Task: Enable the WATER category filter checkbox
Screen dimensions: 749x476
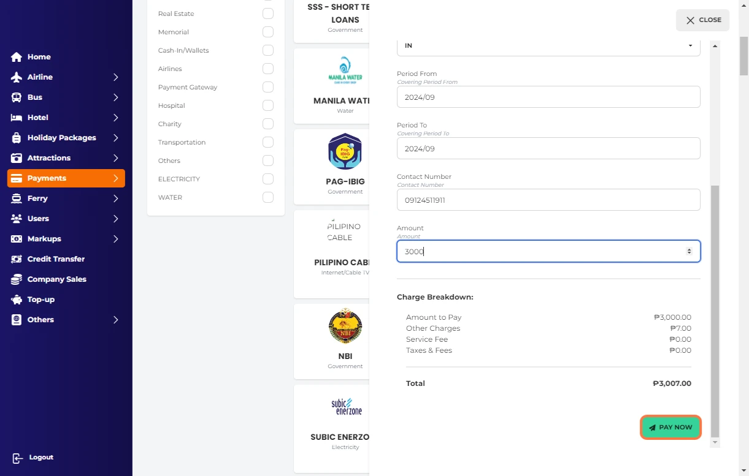Action: pyautogui.click(x=268, y=197)
